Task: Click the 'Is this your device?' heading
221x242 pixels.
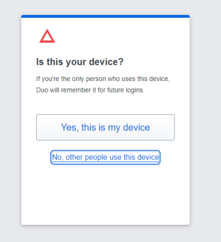Action: tap(80, 62)
